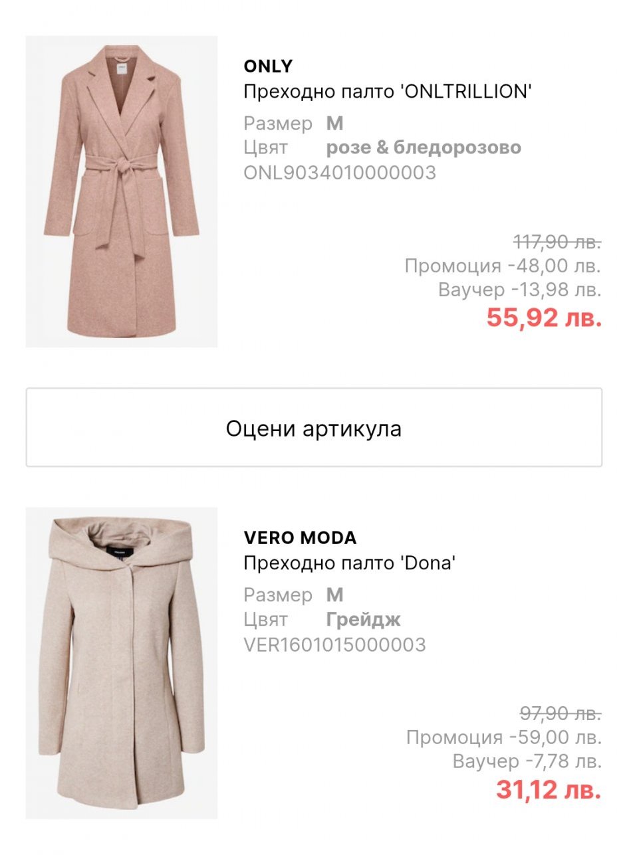Click the article code ONL9034010000003

click(340, 173)
